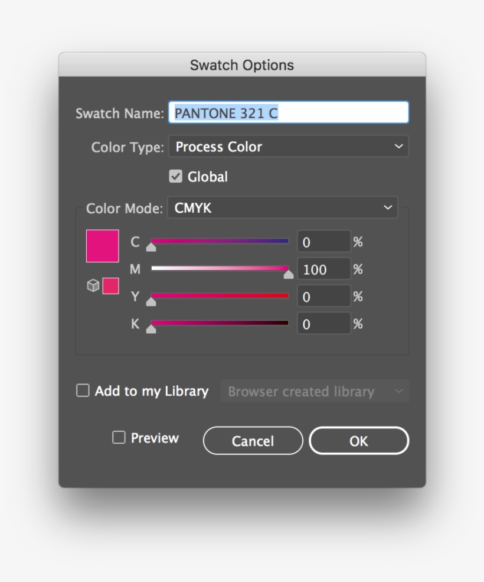This screenshot has width=484, height=582.
Task: Click the Magenta slider handle
Action: coord(288,274)
